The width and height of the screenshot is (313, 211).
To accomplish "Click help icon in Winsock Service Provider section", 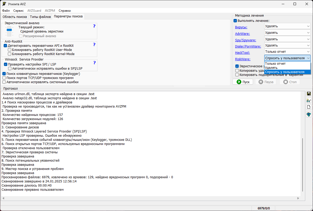I will tap(94, 62).
